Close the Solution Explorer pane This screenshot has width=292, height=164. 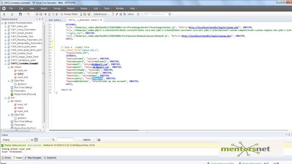point(42,19)
